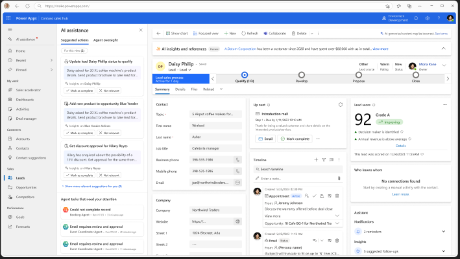Open website globe icon in Company
This screenshot has height=259, width=460.
[237, 221]
